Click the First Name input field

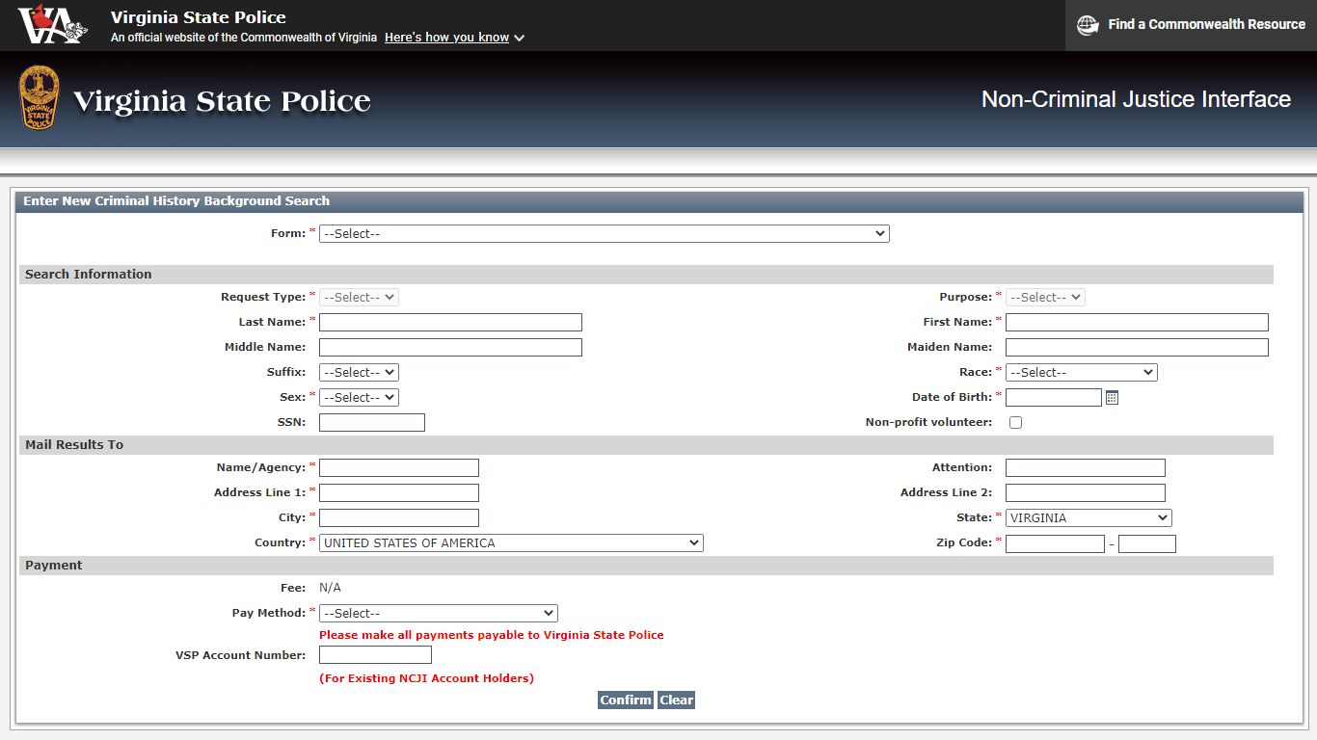tap(1137, 322)
